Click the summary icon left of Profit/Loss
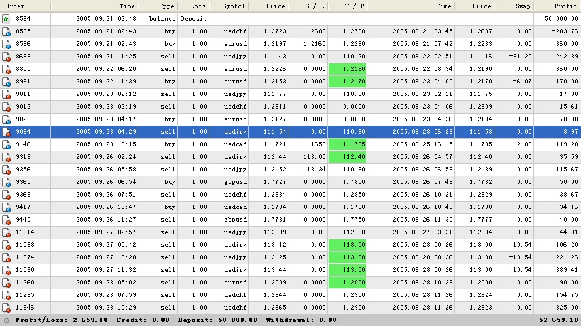Screen dimensions: 581x334 pos(6,320)
